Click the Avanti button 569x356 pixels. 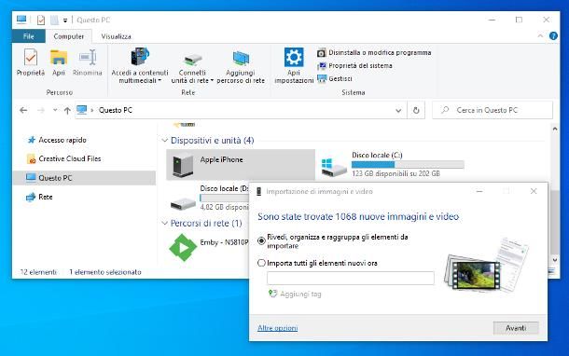[516, 328]
